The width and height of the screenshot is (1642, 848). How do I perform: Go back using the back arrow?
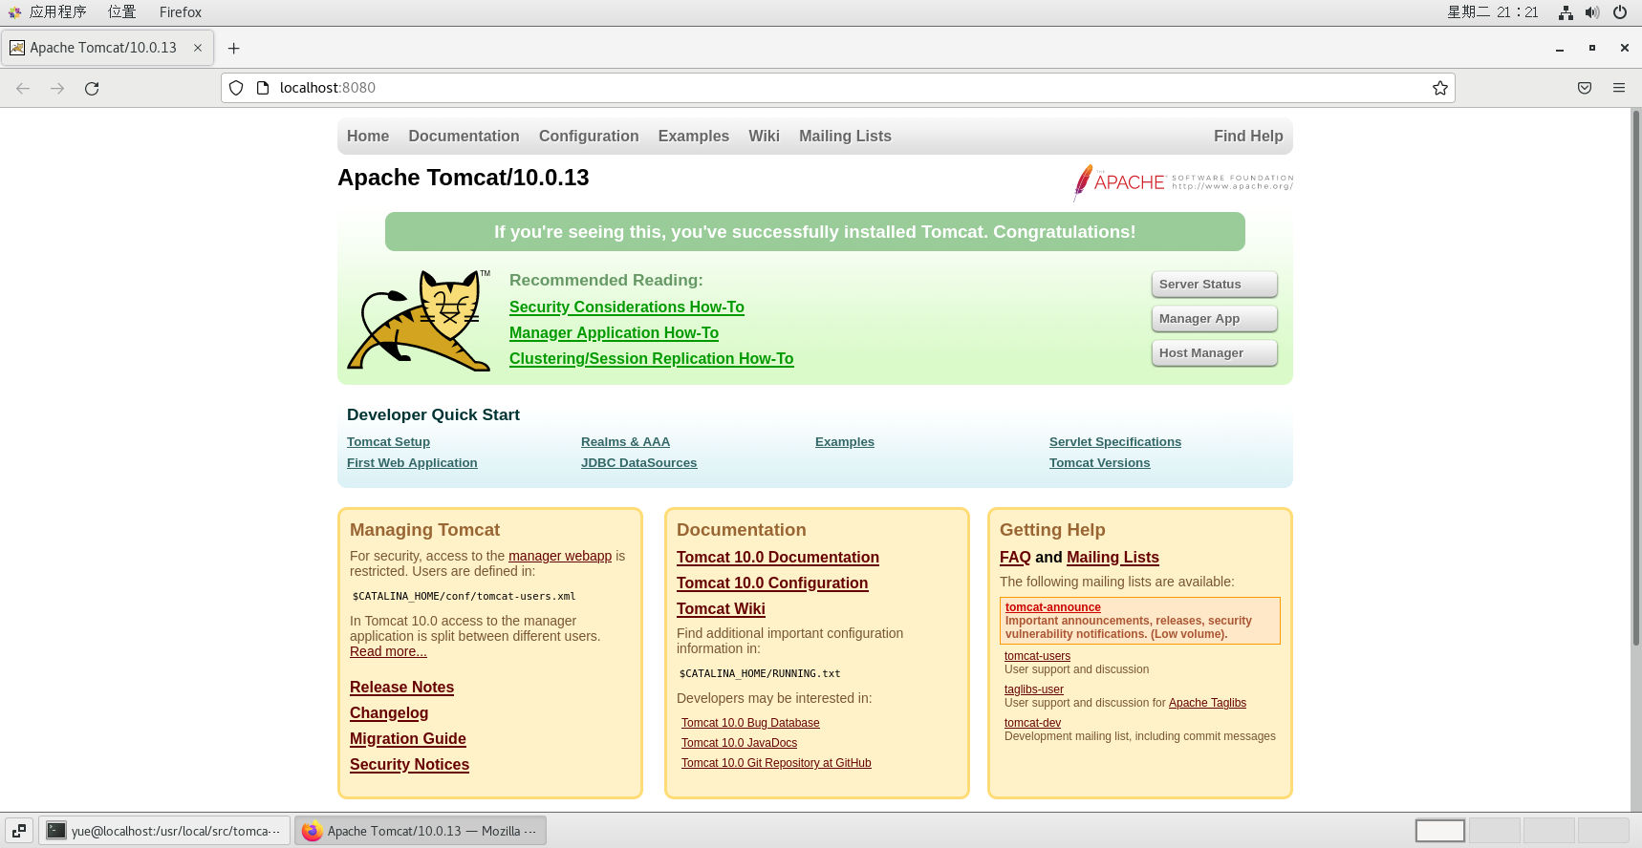click(23, 88)
